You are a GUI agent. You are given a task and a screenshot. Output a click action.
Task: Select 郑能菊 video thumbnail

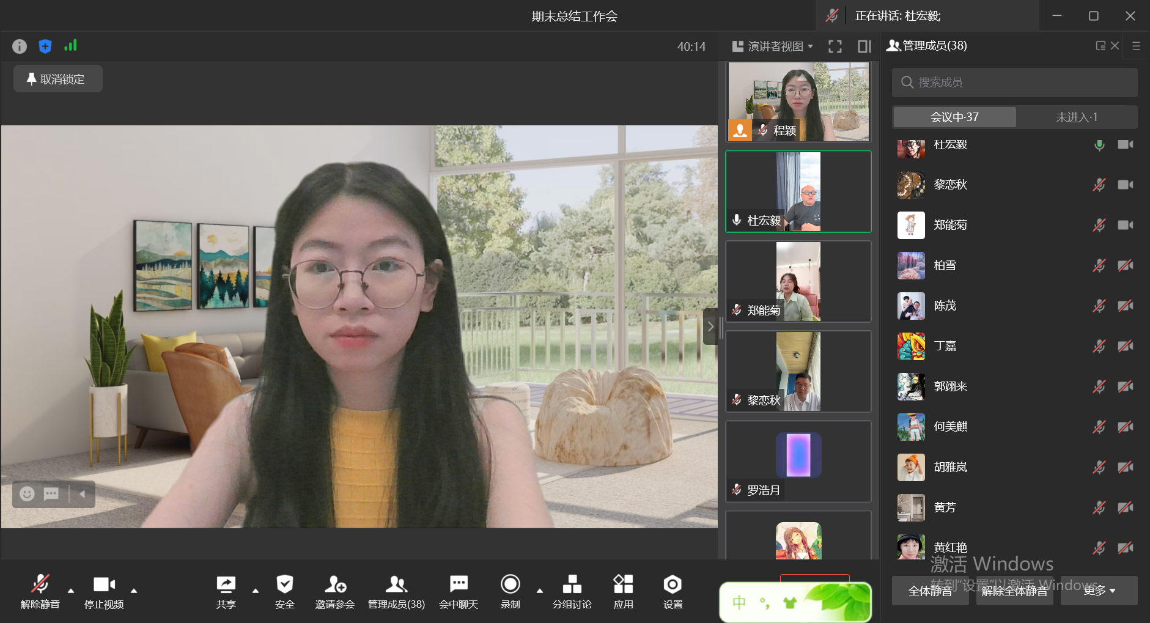(x=798, y=281)
